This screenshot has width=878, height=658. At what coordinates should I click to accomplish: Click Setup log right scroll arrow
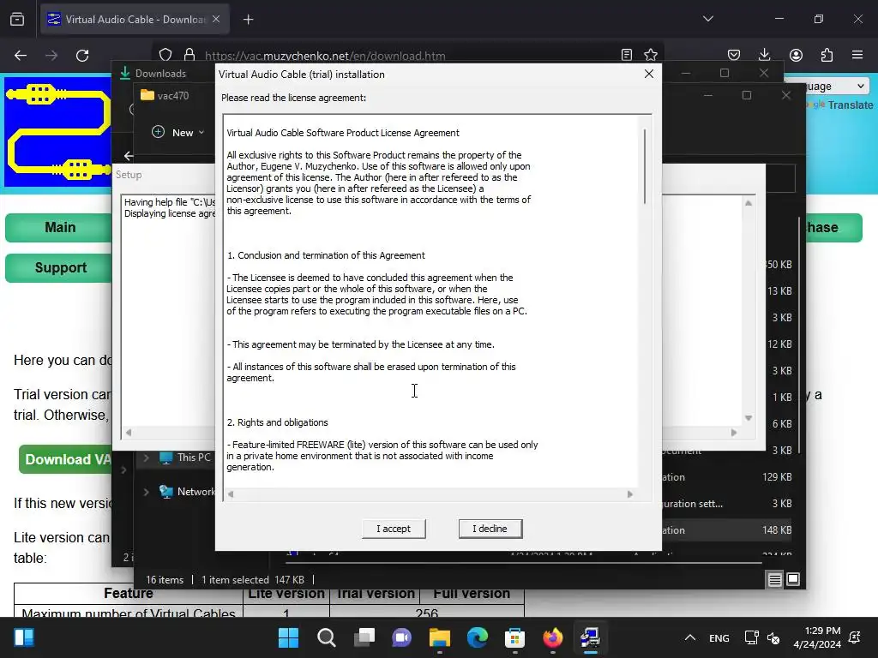point(734,432)
